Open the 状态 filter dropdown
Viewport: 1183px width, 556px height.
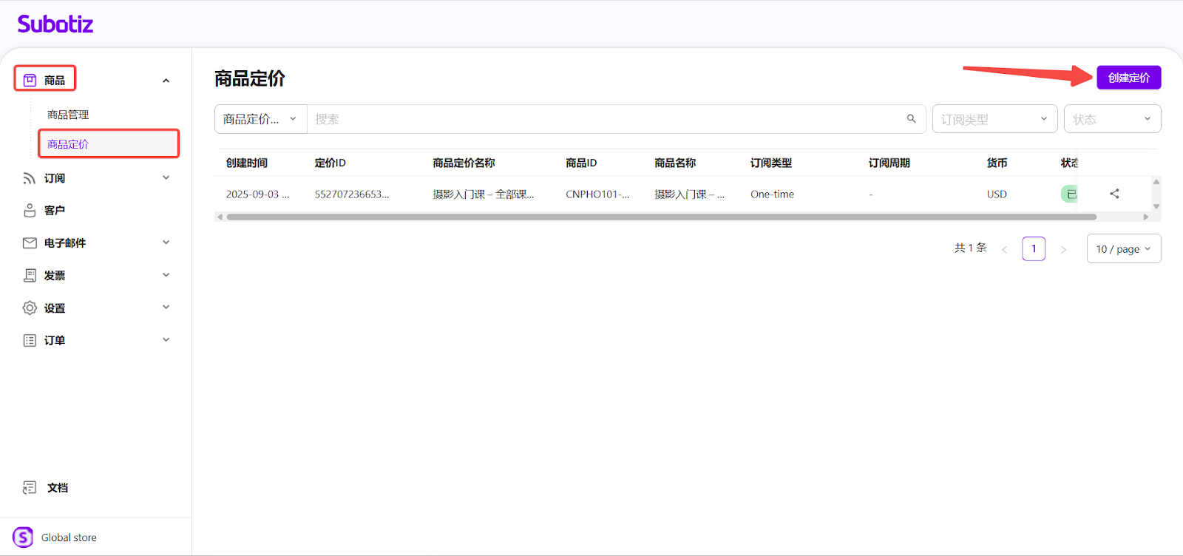1111,119
